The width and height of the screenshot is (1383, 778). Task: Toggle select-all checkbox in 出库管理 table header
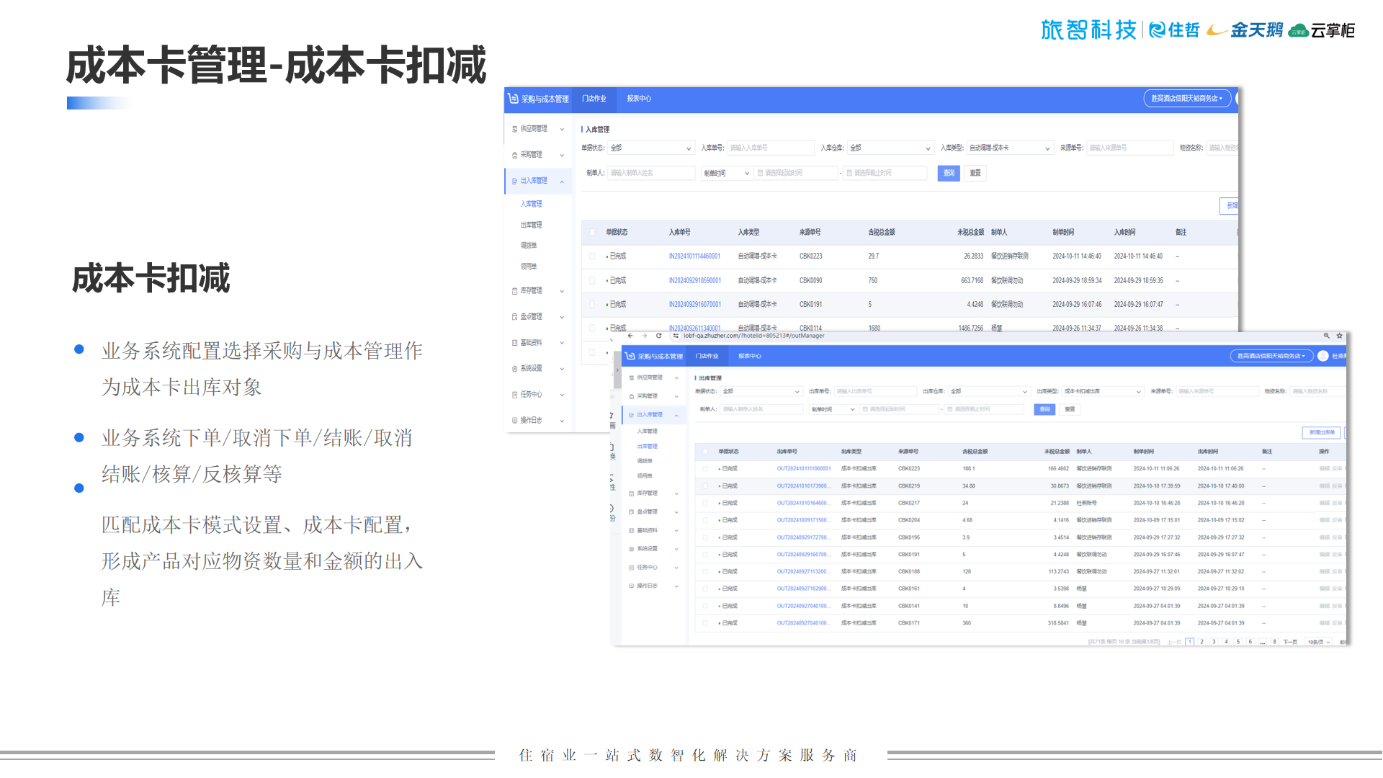(705, 452)
